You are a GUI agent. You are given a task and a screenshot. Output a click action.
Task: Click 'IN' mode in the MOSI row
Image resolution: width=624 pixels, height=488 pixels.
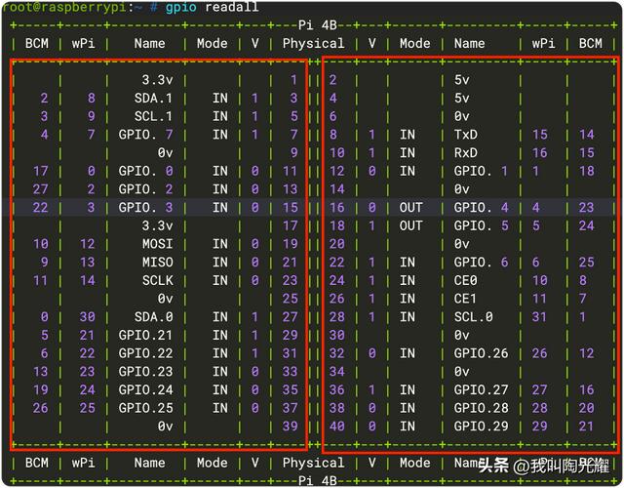point(220,244)
